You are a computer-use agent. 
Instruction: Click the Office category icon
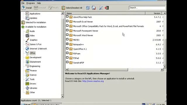(27, 53)
